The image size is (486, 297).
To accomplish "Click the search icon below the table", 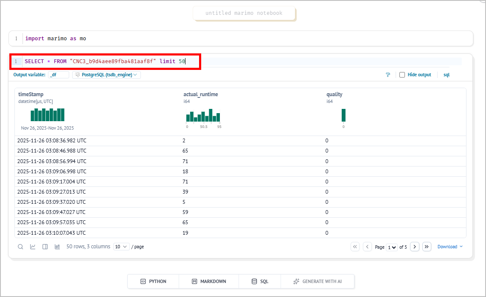I will [20, 247].
